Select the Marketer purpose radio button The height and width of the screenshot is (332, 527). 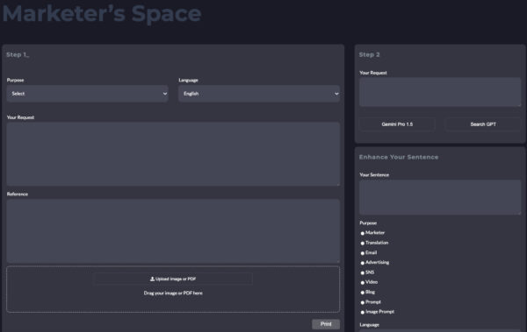click(x=362, y=233)
